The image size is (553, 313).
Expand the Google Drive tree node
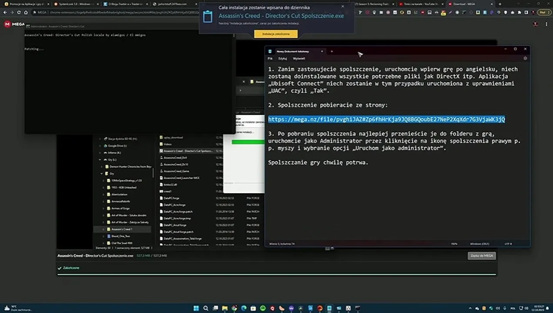(100, 146)
